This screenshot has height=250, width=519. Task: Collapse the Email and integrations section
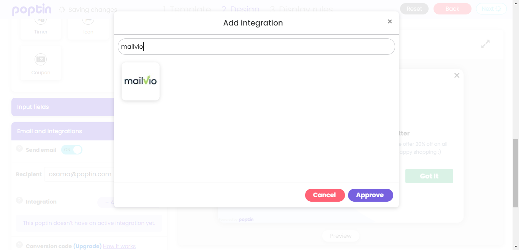pyautogui.click(x=63, y=131)
